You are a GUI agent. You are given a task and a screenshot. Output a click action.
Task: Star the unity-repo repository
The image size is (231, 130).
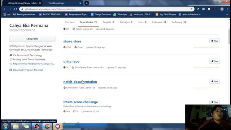(214, 61)
